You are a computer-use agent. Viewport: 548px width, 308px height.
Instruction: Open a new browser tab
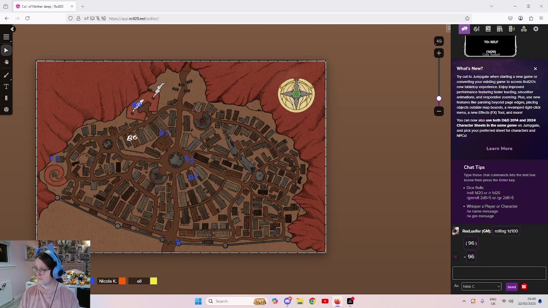tap(83, 6)
